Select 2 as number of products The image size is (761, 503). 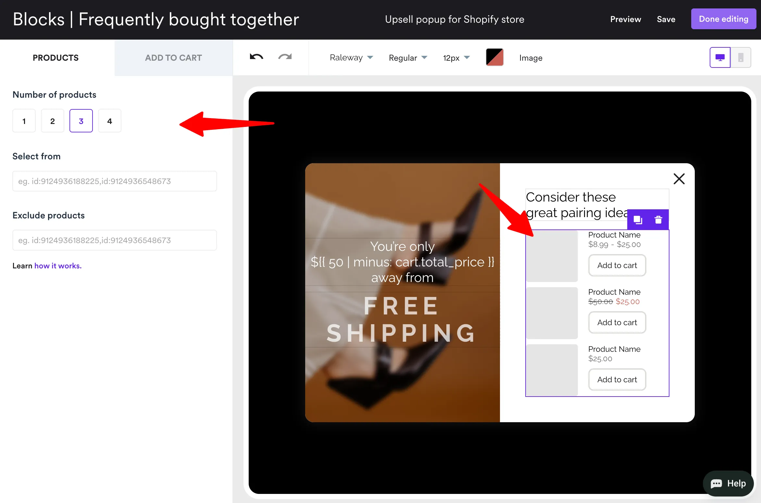click(x=52, y=121)
